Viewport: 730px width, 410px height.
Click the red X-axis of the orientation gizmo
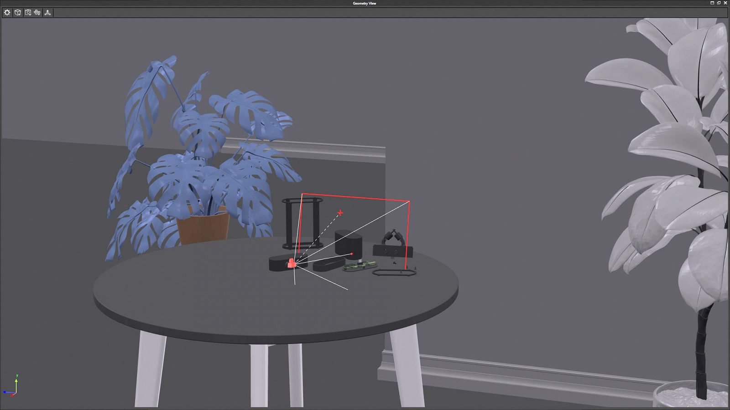12,395
